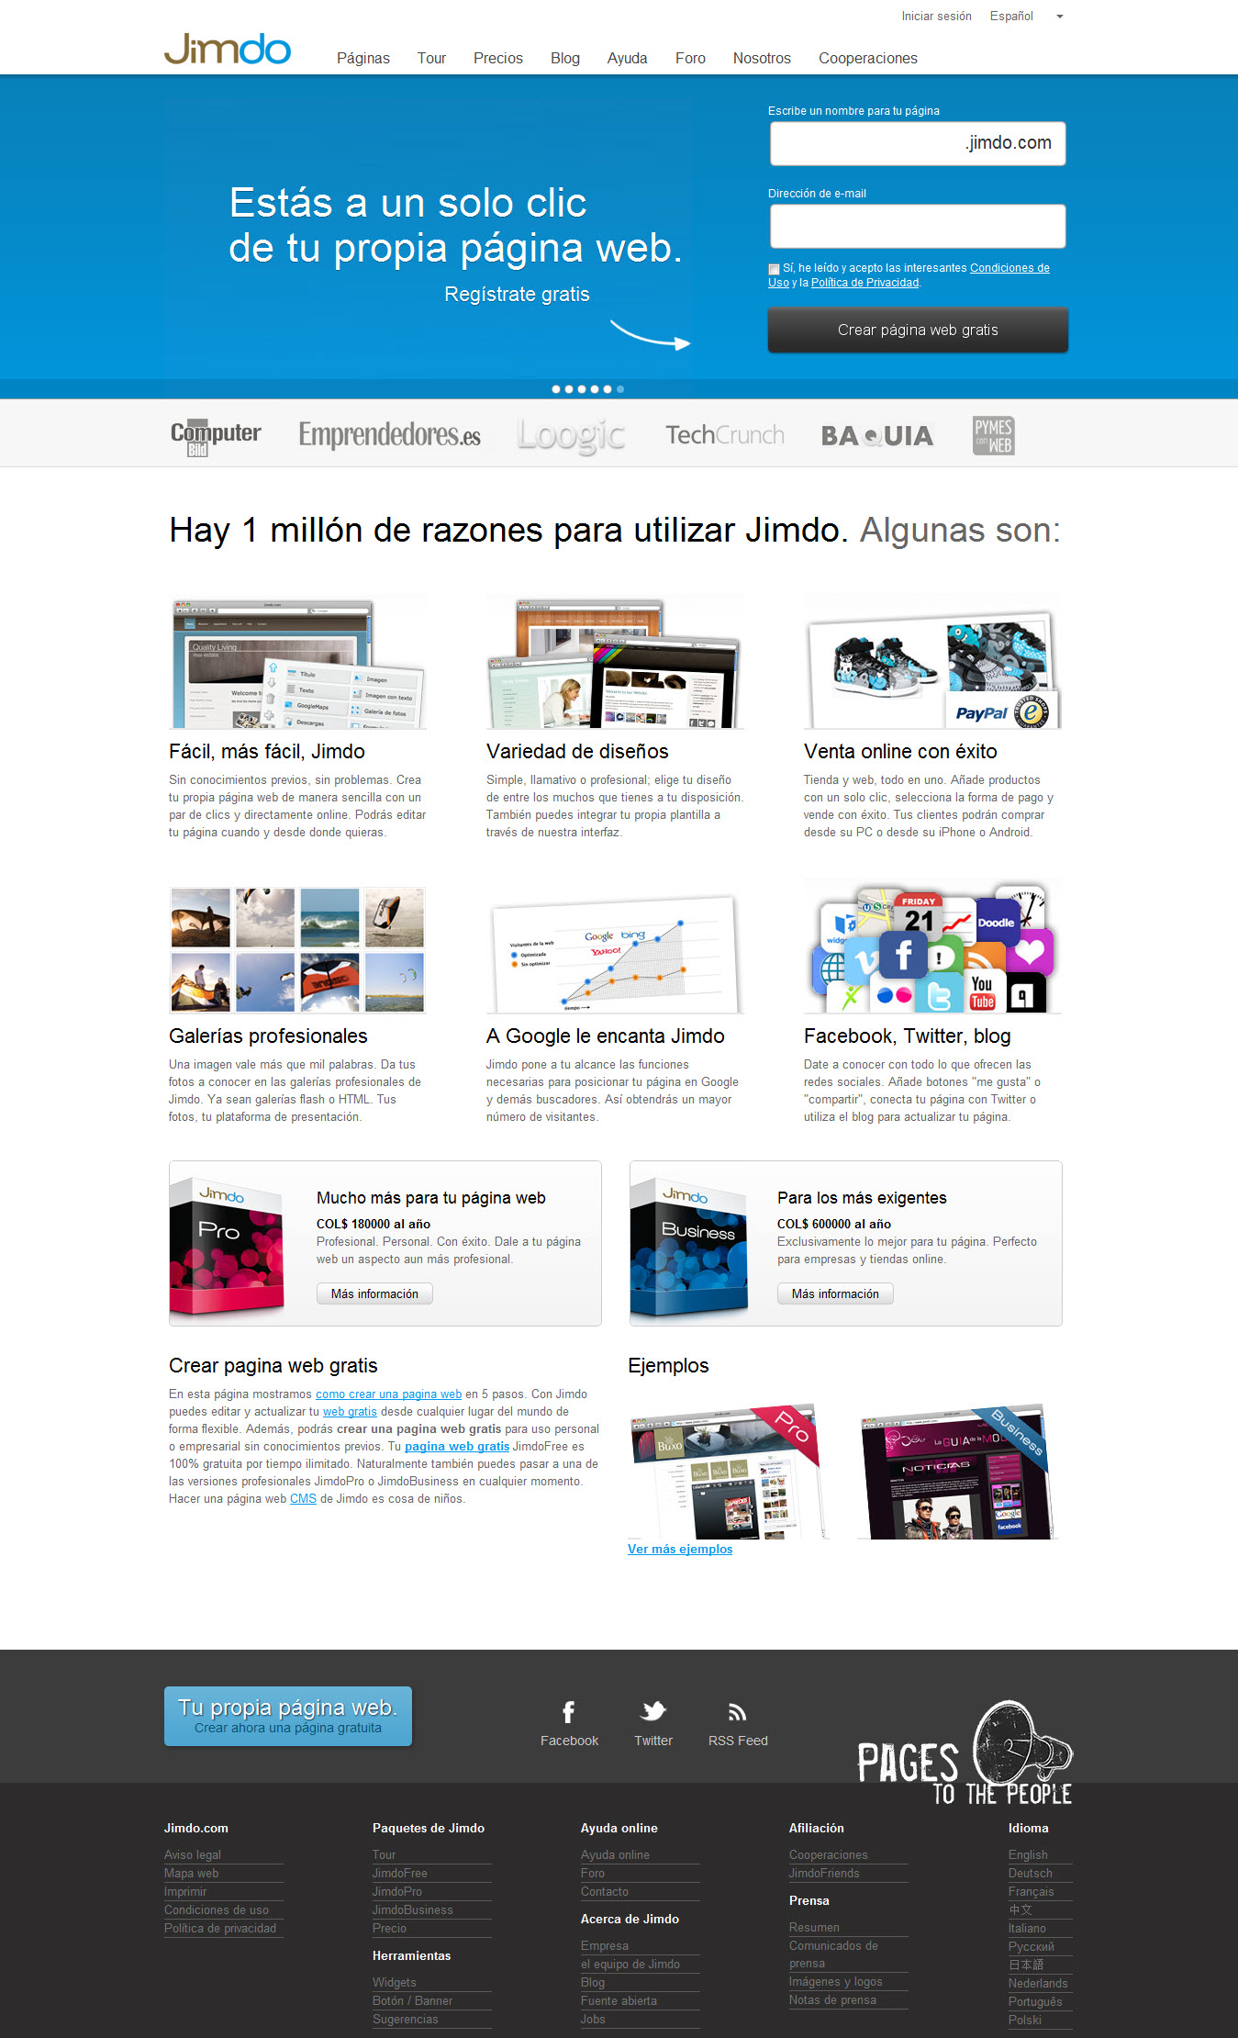Open the Blog menu item
Viewport: 1238px width, 2038px height.
point(565,58)
